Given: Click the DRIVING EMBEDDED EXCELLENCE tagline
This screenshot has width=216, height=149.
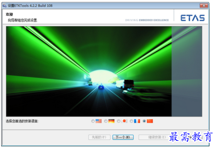Looking at the screenshot, I should click(x=147, y=20).
